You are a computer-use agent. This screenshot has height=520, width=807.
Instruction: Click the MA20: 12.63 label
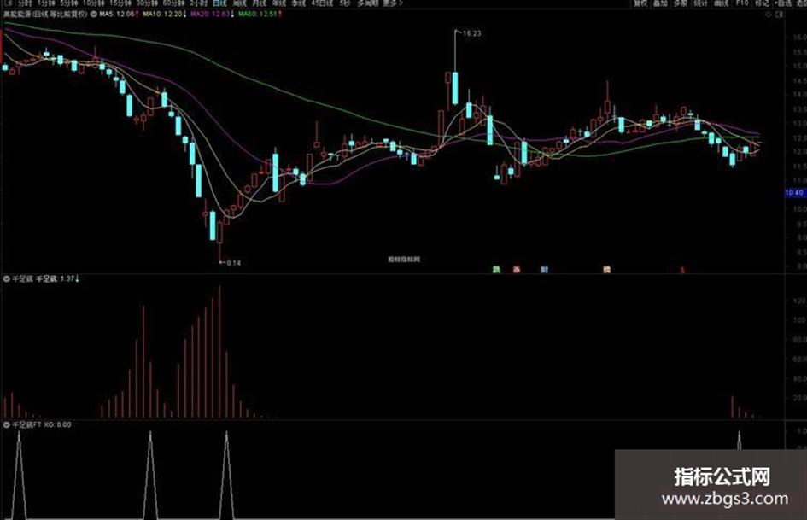tap(212, 15)
